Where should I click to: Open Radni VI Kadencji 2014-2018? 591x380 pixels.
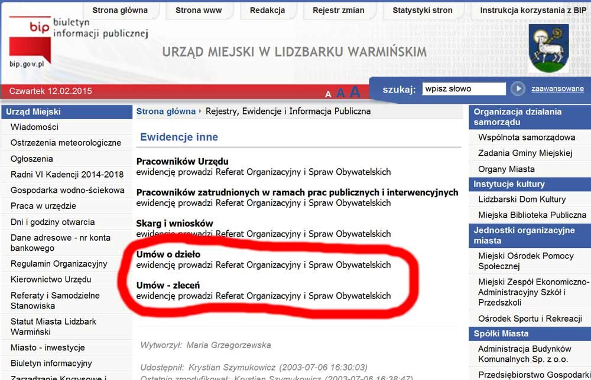point(67,175)
